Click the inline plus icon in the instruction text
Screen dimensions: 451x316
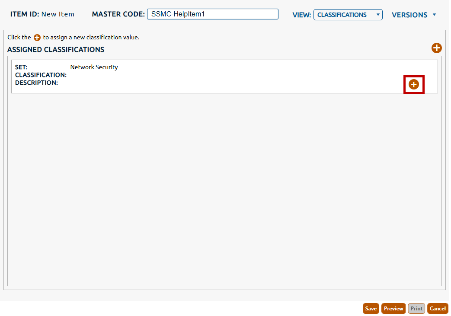pyautogui.click(x=37, y=38)
